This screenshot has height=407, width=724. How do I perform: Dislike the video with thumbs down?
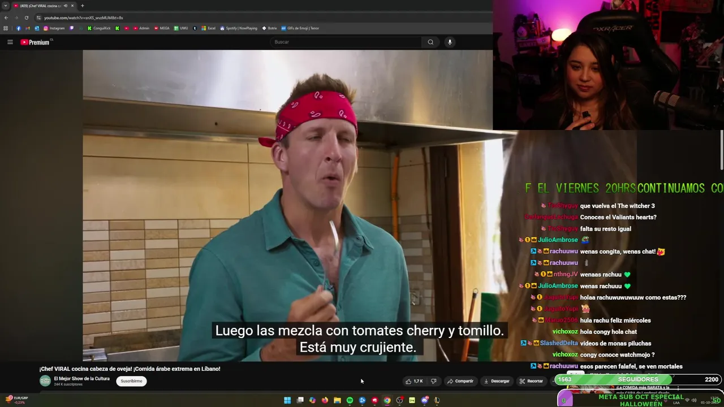click(434, 381)
